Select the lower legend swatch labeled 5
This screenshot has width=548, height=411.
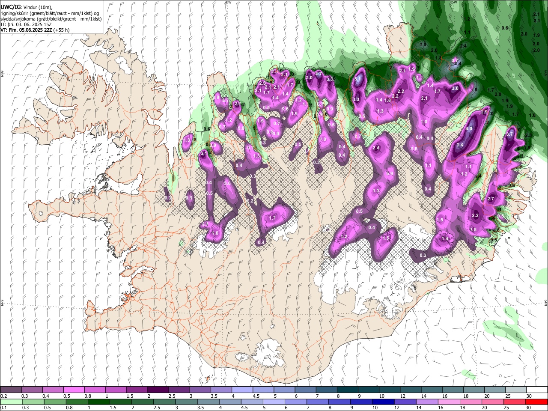coord(273,402)
